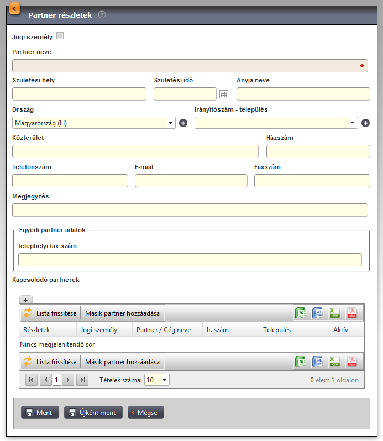The image size is (383, 441).
Task: Focus the Születési hely field
Action: click(x=79, y=94)
